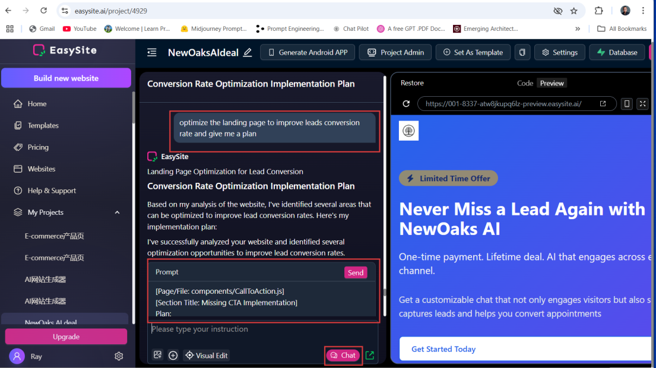Click the image upload icon below the instruction box
656x368 pixels.
[x=157, y=355]
